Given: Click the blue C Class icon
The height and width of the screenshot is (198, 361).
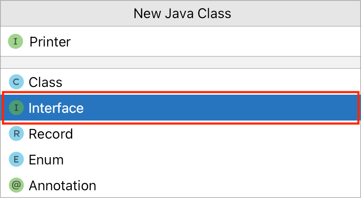Looking at the screenshot, I should [x=16, y=82].
